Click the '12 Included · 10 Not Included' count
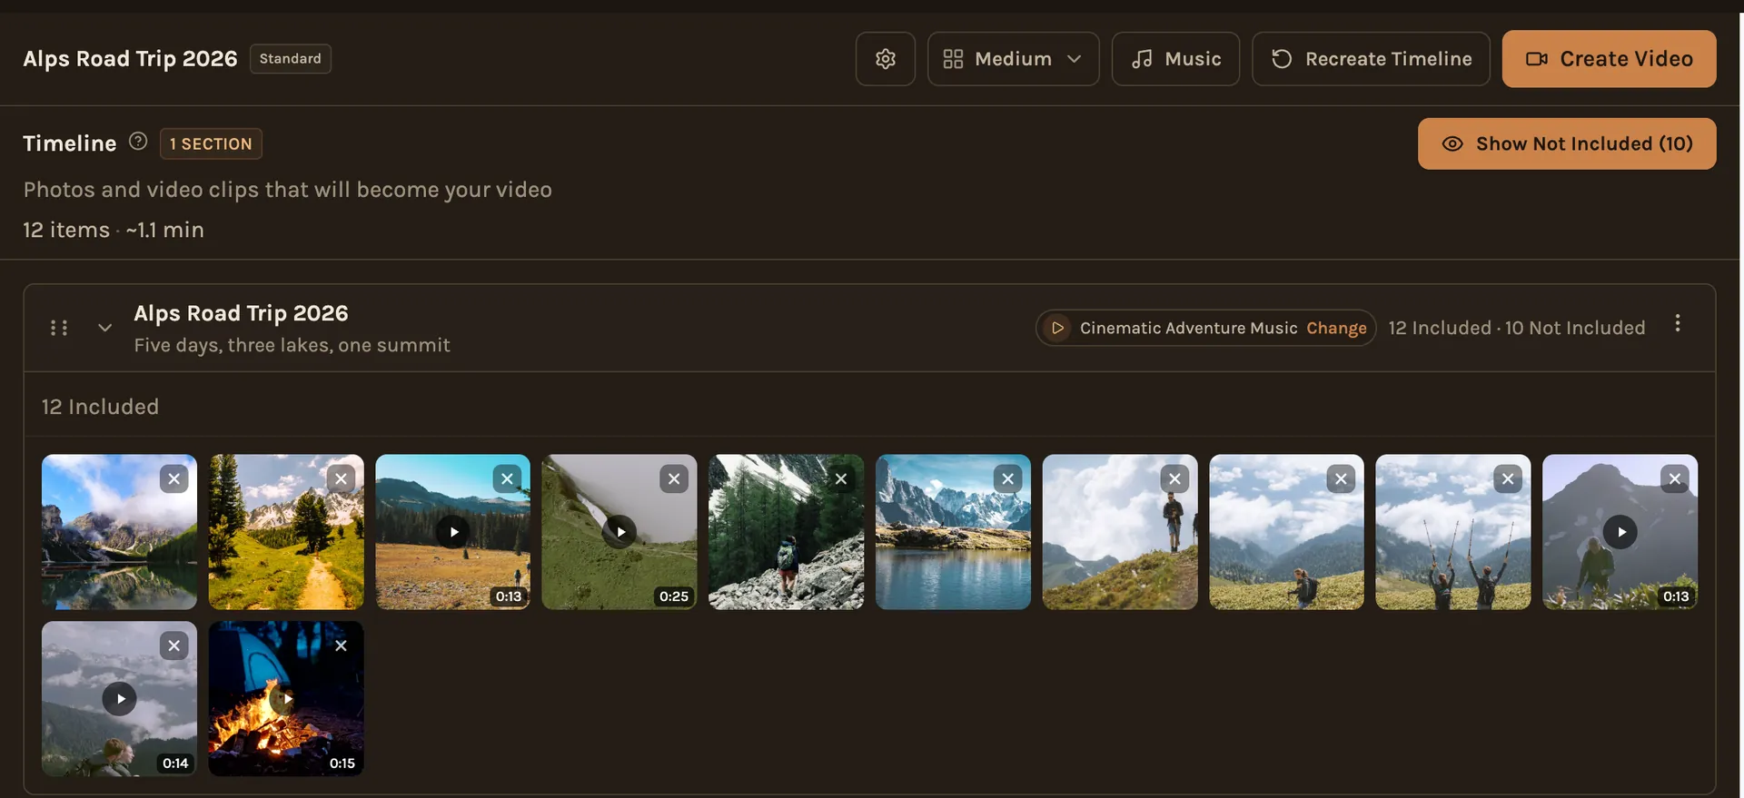 pos(1516,328)
